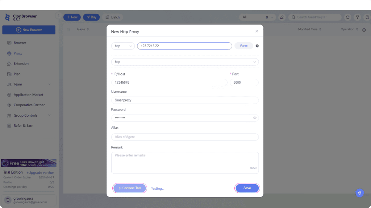Click the refresh icon in top toolbar
The height and width of the screenshot is (208, 371).
[x=347, y=17]
